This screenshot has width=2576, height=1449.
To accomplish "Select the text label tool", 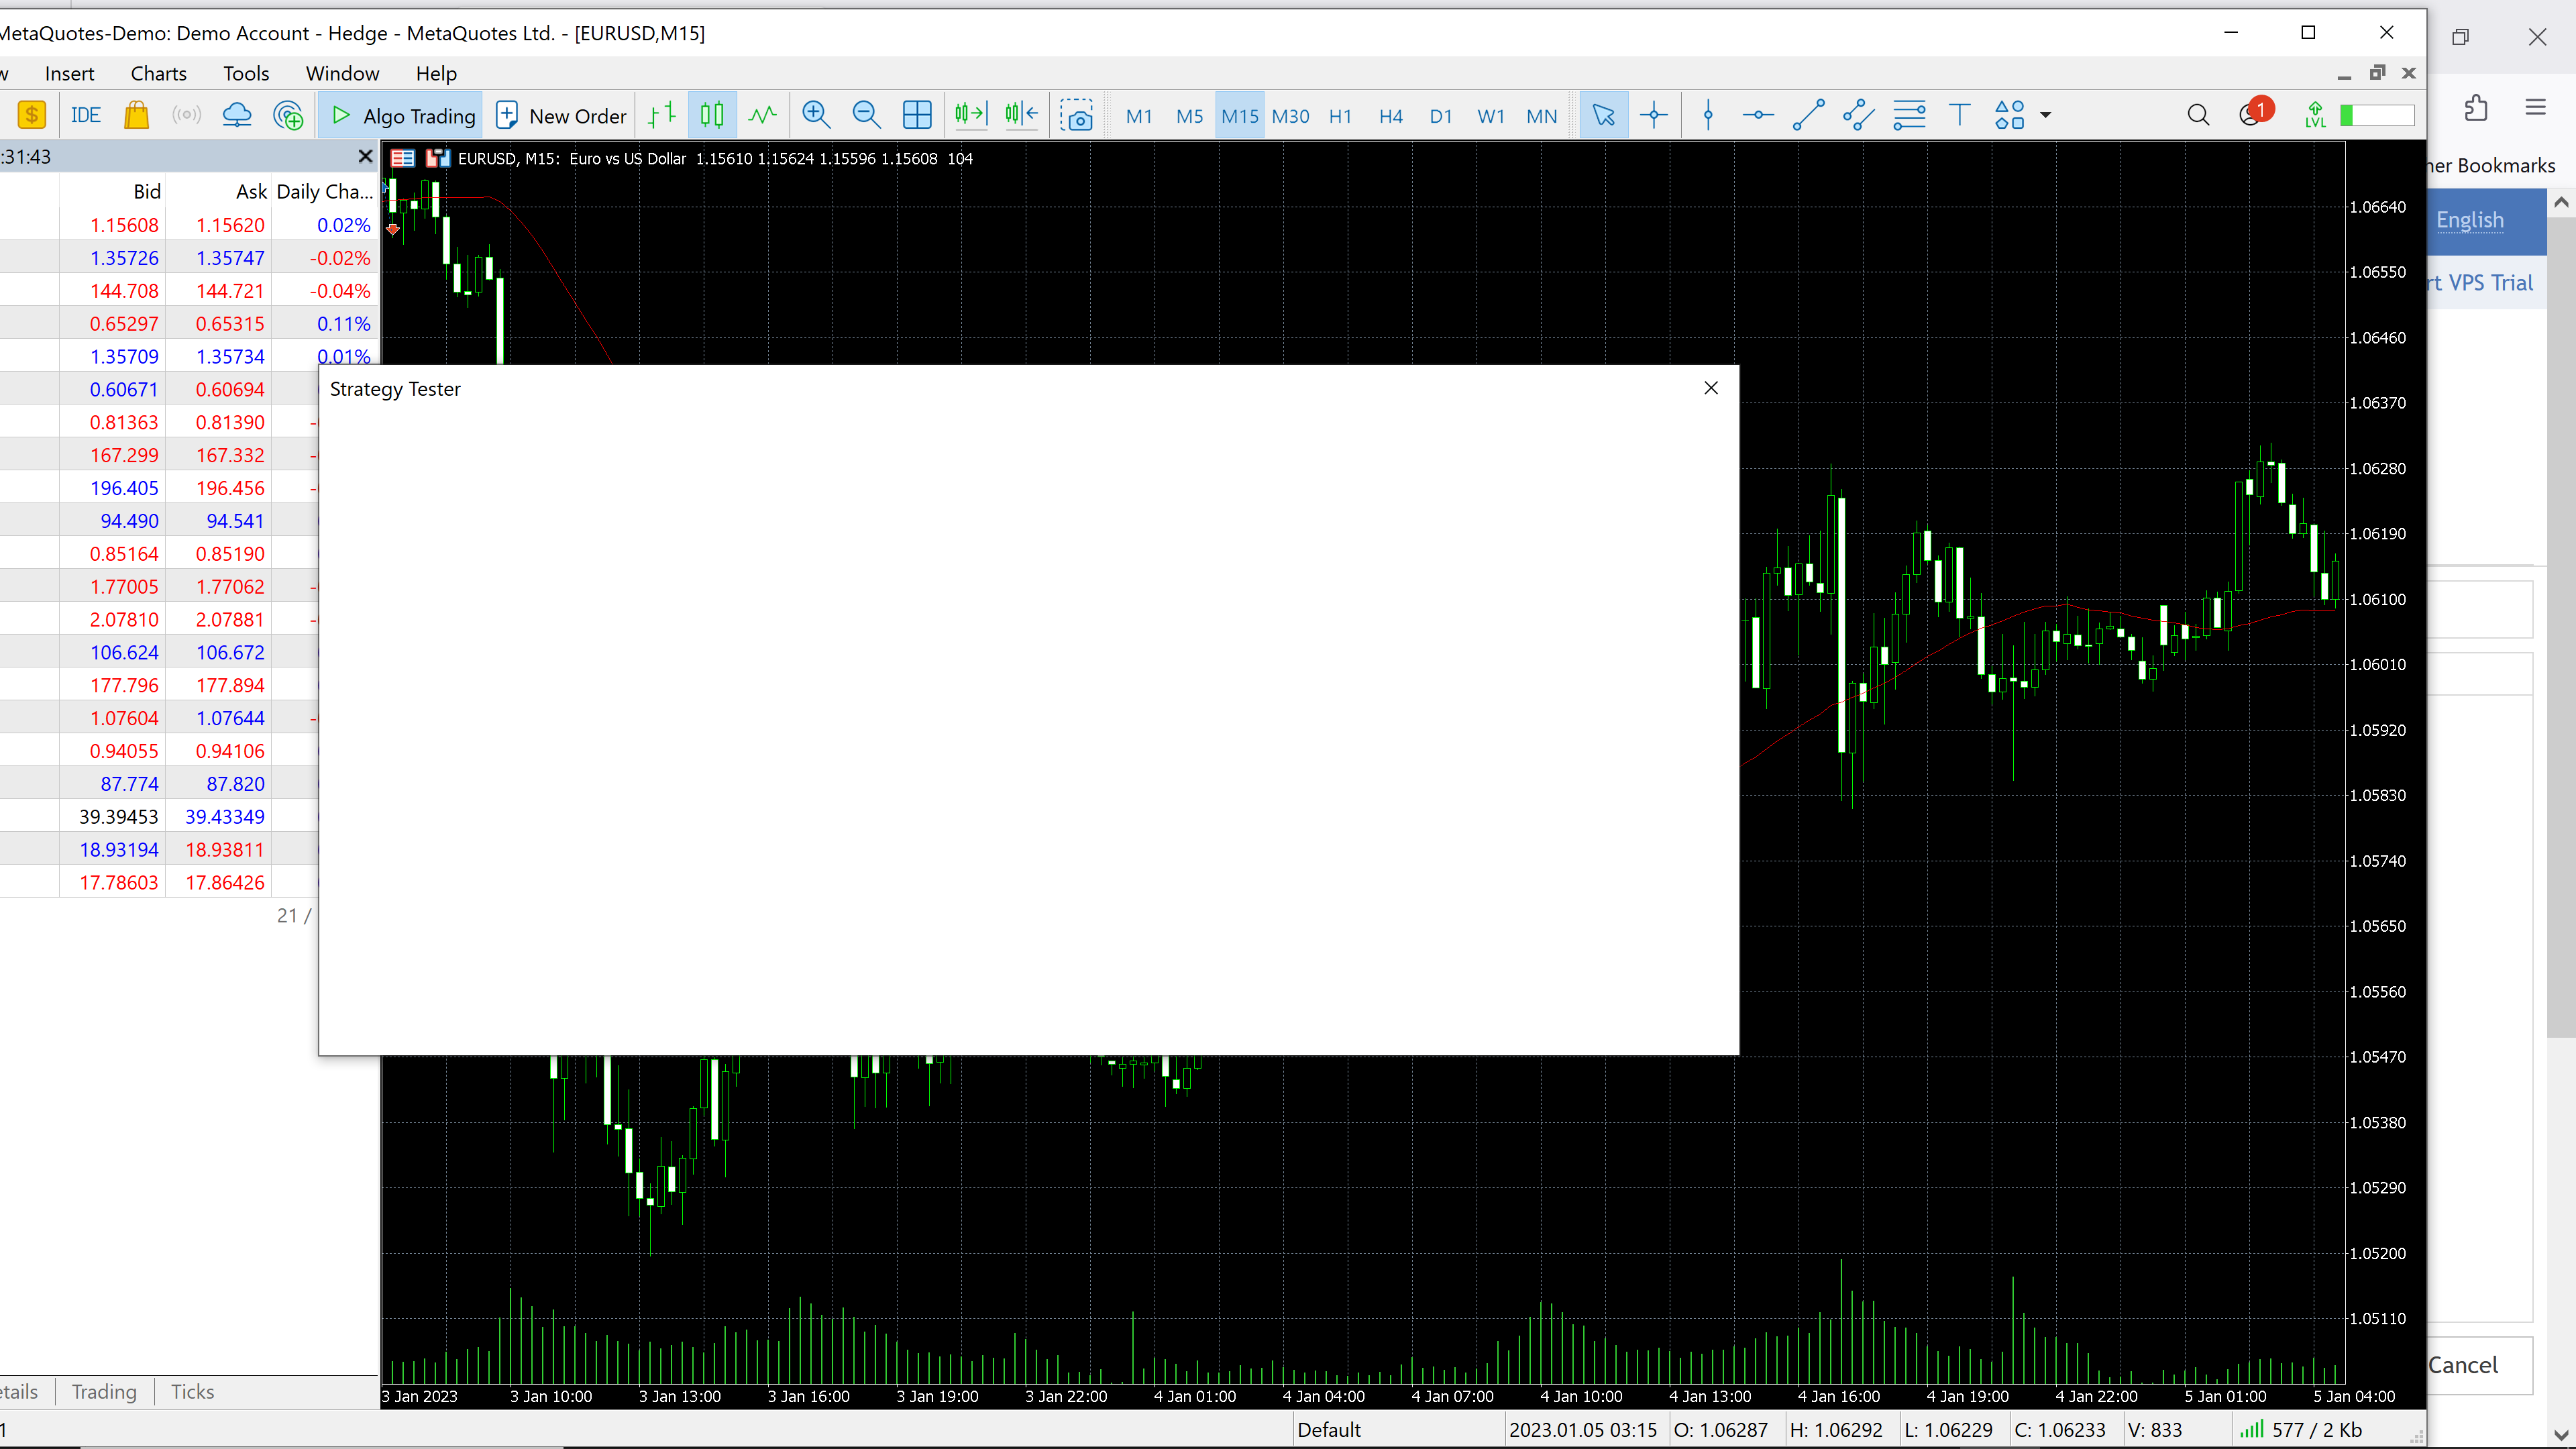I will pyautogui.click(x=1960, y=115).
